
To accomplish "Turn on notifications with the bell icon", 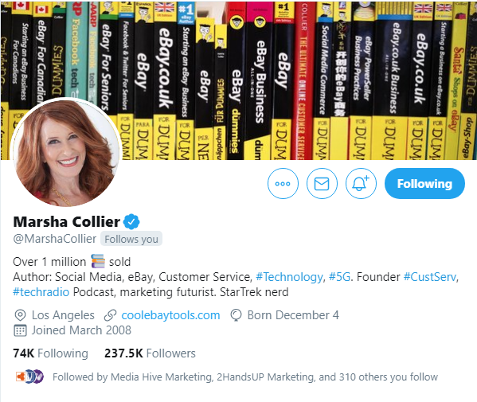I will tap(361, 184).
